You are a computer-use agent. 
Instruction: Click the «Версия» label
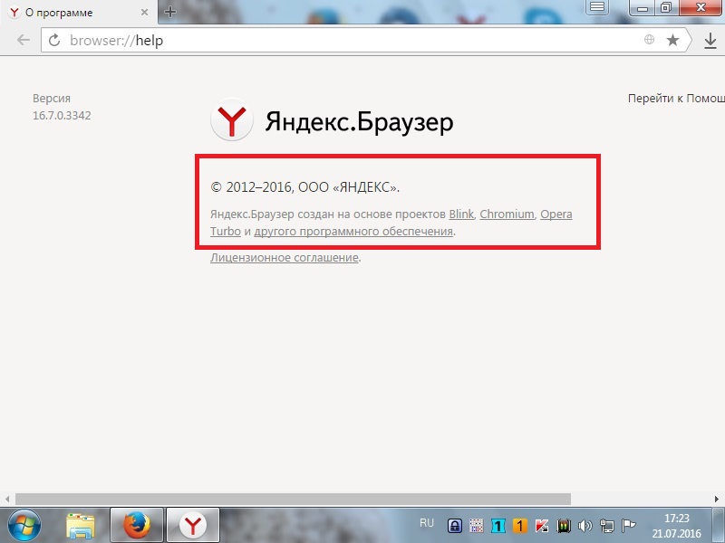pyautogui.click(x=52, y=99)
